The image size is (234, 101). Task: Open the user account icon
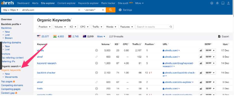pos(228,3)
